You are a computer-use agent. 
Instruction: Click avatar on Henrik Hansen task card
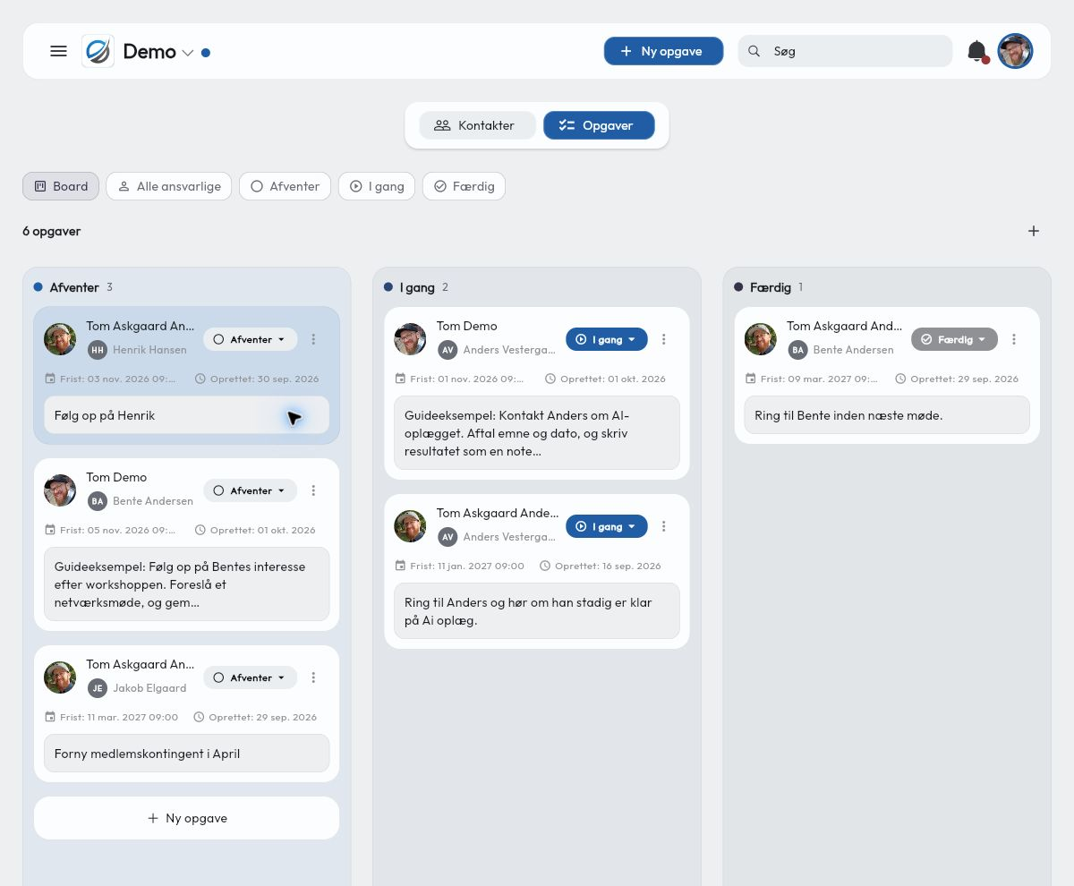pos(60,339)
